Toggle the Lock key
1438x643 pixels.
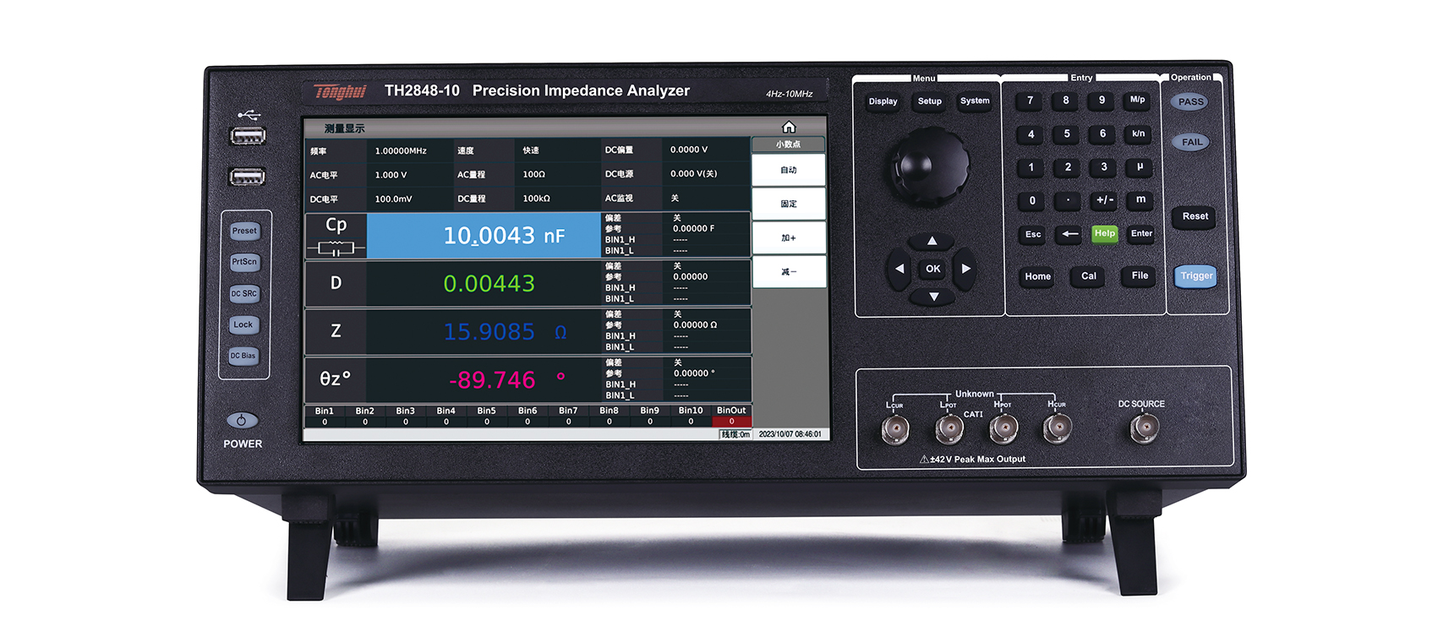(243, 325)
